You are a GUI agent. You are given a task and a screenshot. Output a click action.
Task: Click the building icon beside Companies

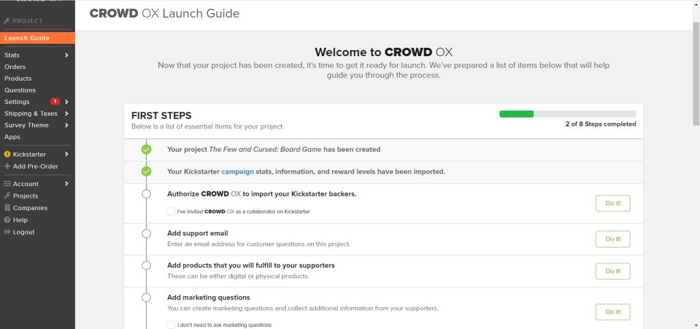pyautogui.click(x=7, y=207)
